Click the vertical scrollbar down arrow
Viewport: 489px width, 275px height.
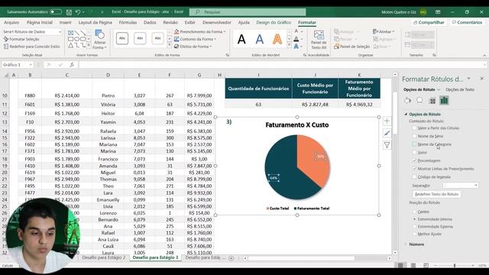click(x=395, y=253)
